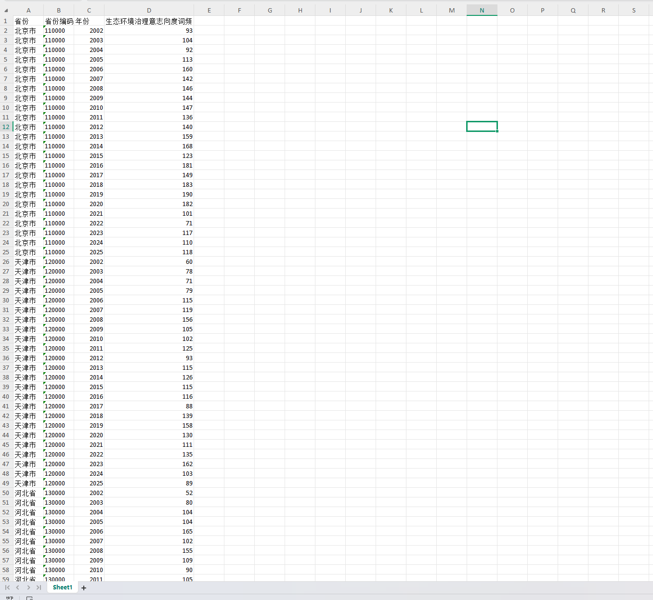Select the highlighted column N header
This screenshot has width=653, height=600.
tap(482, 11)
